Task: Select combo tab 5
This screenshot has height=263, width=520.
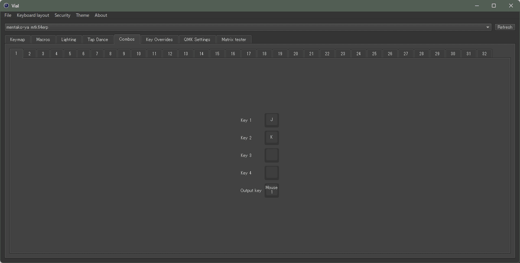Action: point(70,54)
